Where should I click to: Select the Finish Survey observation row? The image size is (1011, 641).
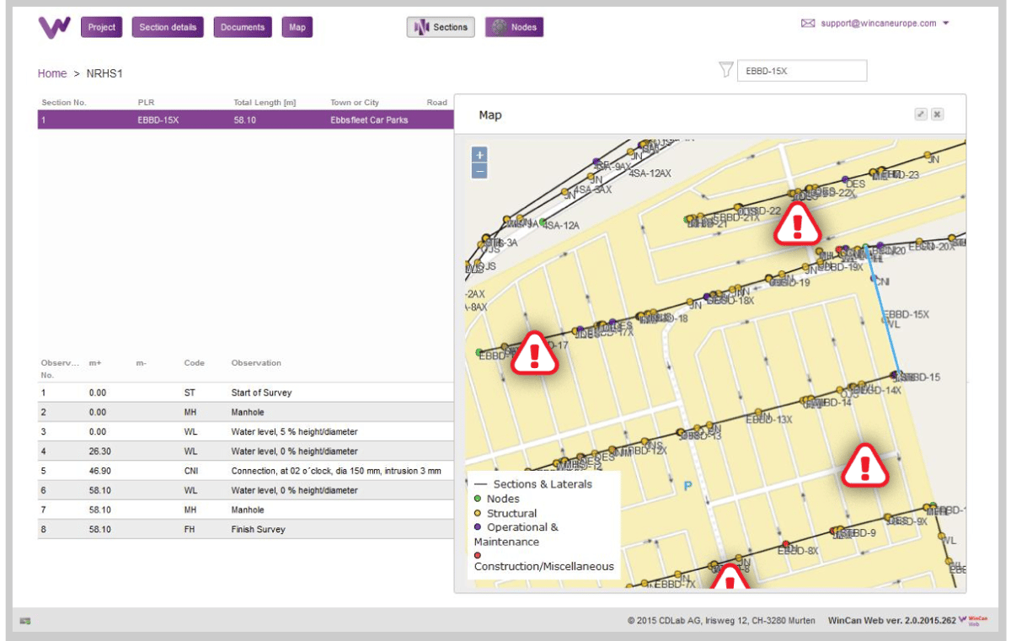pos(246,529)
